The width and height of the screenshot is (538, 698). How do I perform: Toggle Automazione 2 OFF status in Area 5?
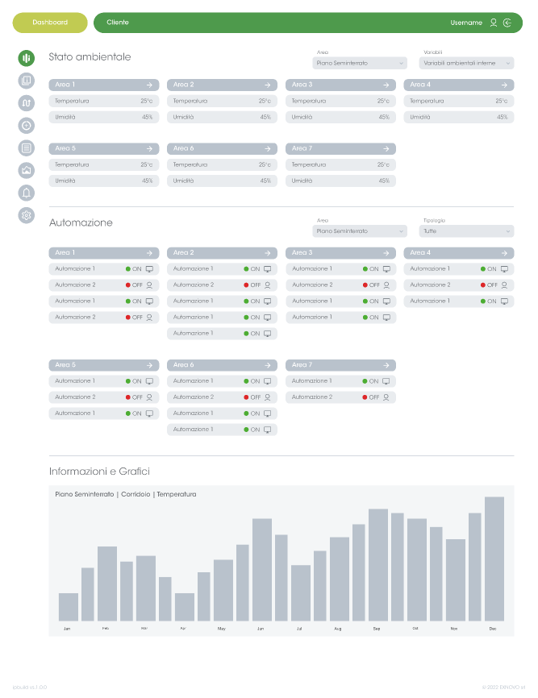(133, 397)
